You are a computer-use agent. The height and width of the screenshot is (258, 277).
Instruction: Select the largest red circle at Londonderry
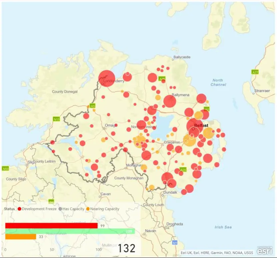[x=107, y=79]
